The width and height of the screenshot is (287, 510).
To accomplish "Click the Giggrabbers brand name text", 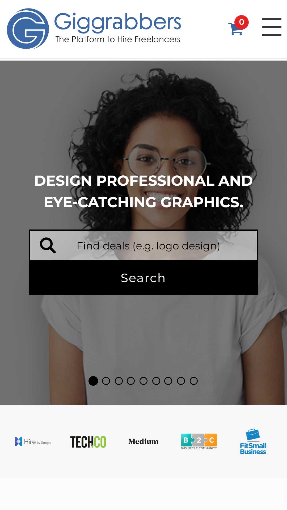I will 117,22.
